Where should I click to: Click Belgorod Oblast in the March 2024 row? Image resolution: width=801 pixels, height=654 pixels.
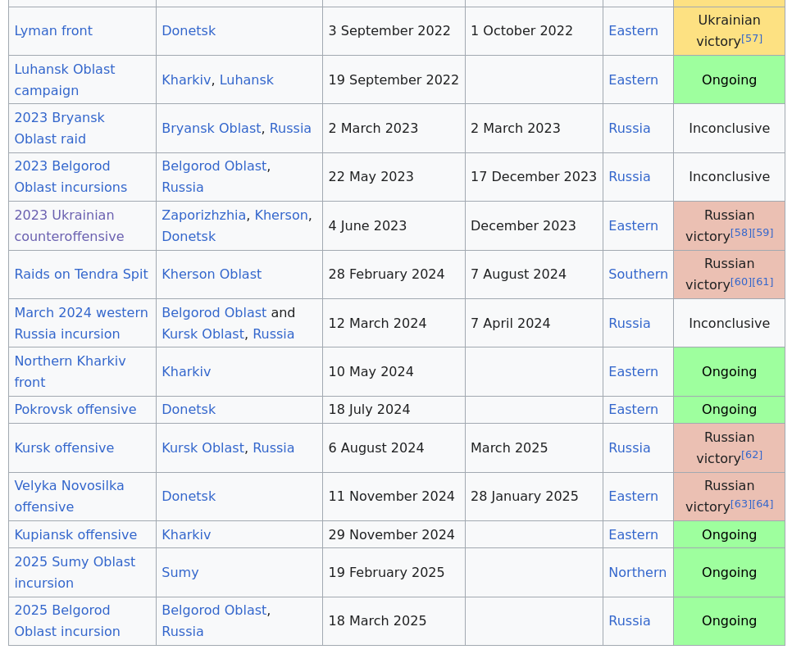(x=214, y=313)
